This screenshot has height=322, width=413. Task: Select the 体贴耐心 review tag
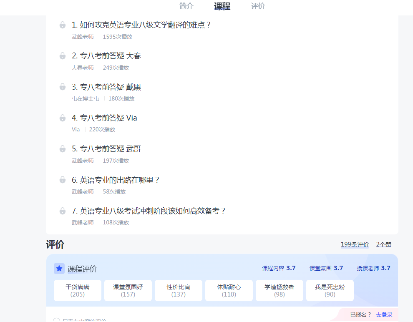click(x=229, y=290)
